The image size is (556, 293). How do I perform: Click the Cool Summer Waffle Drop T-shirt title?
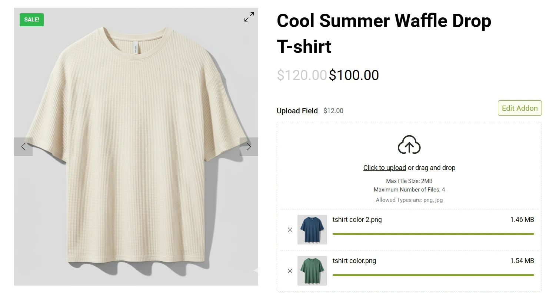(384, 33)
